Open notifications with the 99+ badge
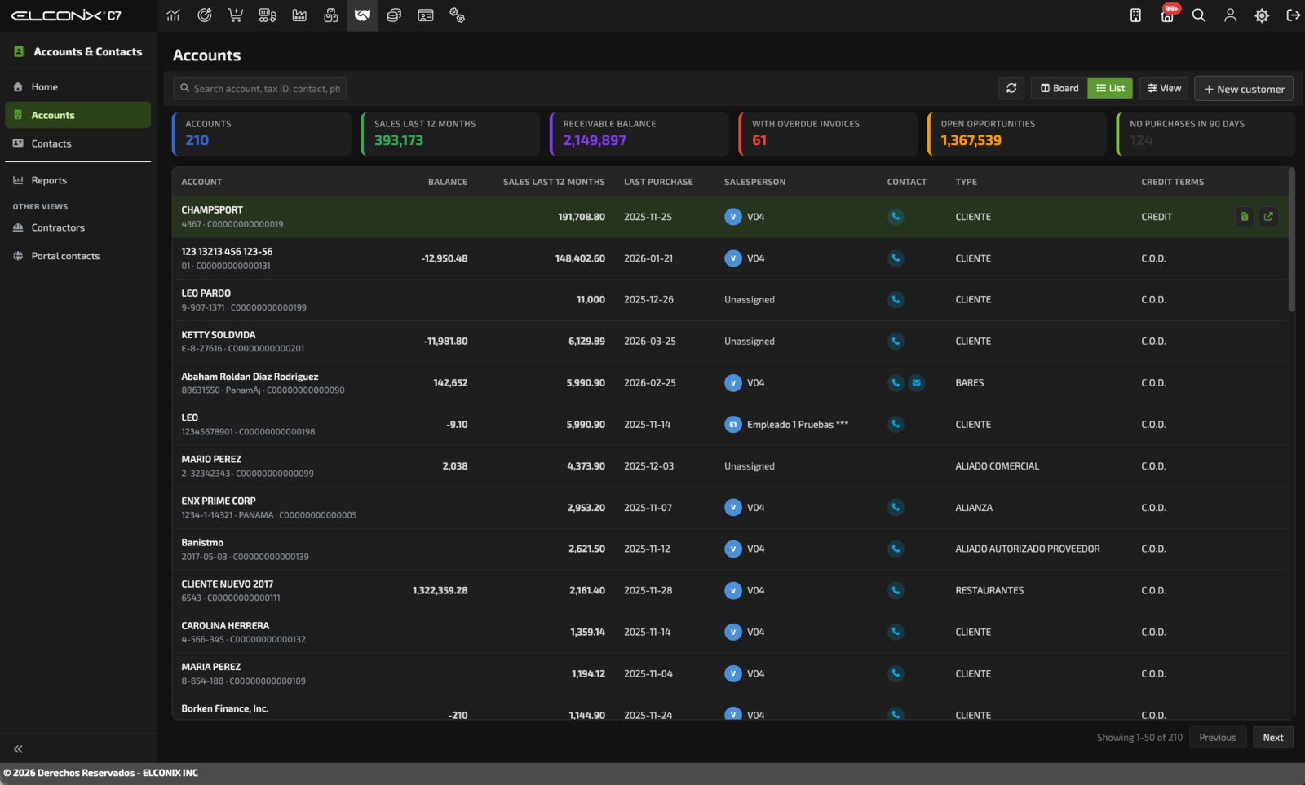Image resolution: width=1305 pixels, height=785 pixels. click(1167, 15)
